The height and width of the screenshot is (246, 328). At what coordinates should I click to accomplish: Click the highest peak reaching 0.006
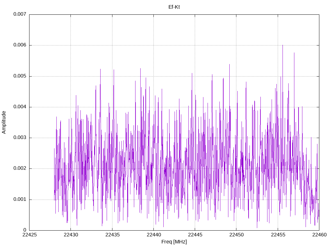tap(283, 45)
